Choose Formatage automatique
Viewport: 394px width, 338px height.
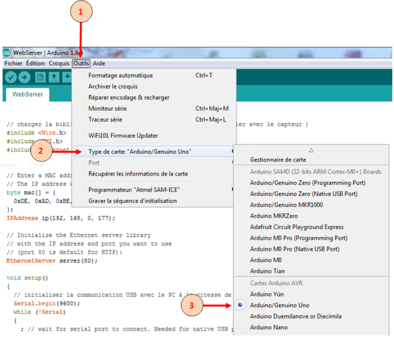tap(154, 75)
